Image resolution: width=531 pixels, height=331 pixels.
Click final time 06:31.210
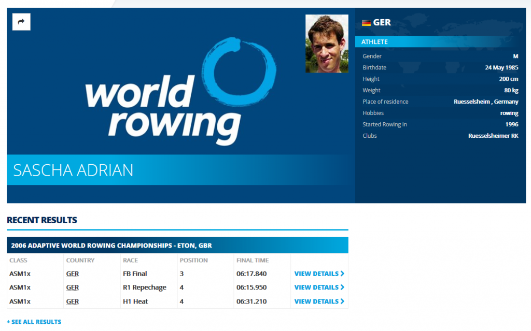pyautogui.click(x=251, y=301)
